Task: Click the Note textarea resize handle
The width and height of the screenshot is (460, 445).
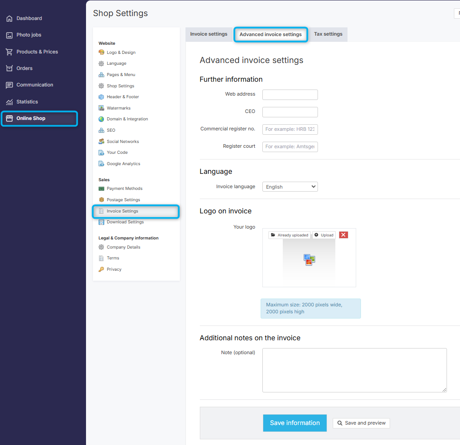Action: [444, 390]
